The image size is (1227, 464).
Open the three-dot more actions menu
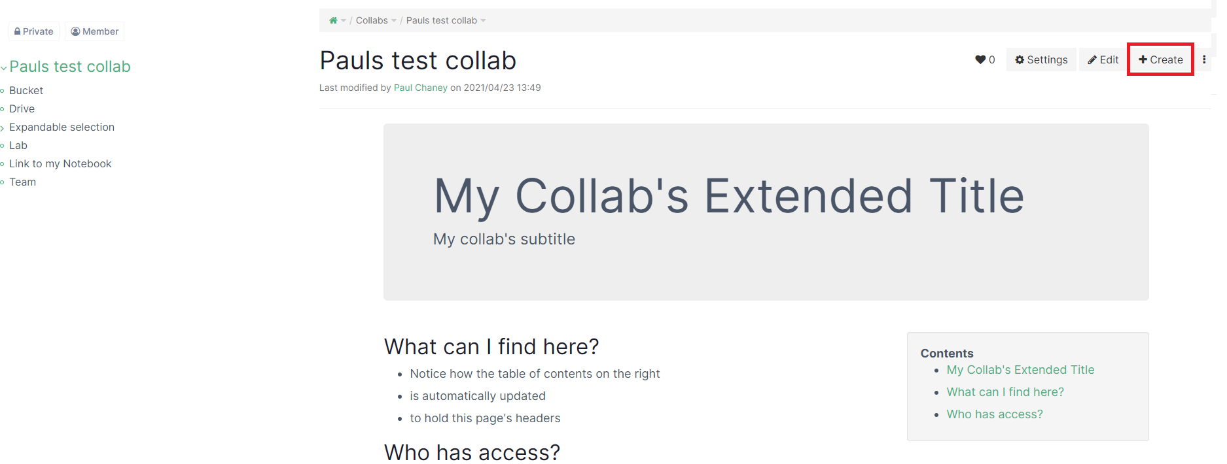tap(1204, 59)
